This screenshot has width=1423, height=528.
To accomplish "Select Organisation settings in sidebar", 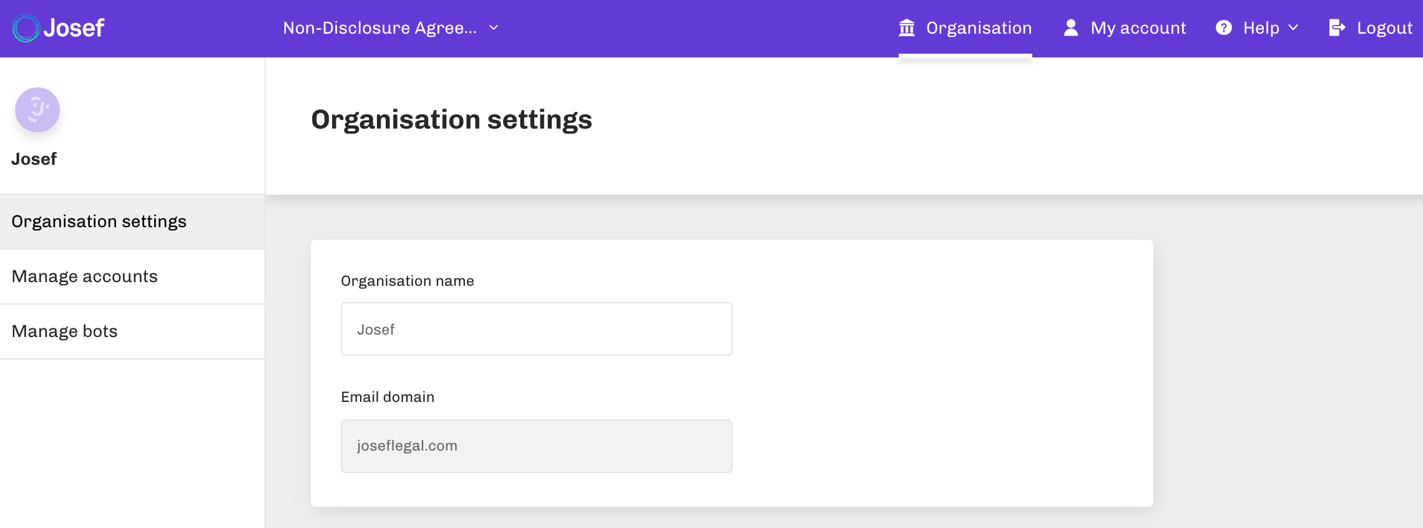I will [132, 222].
